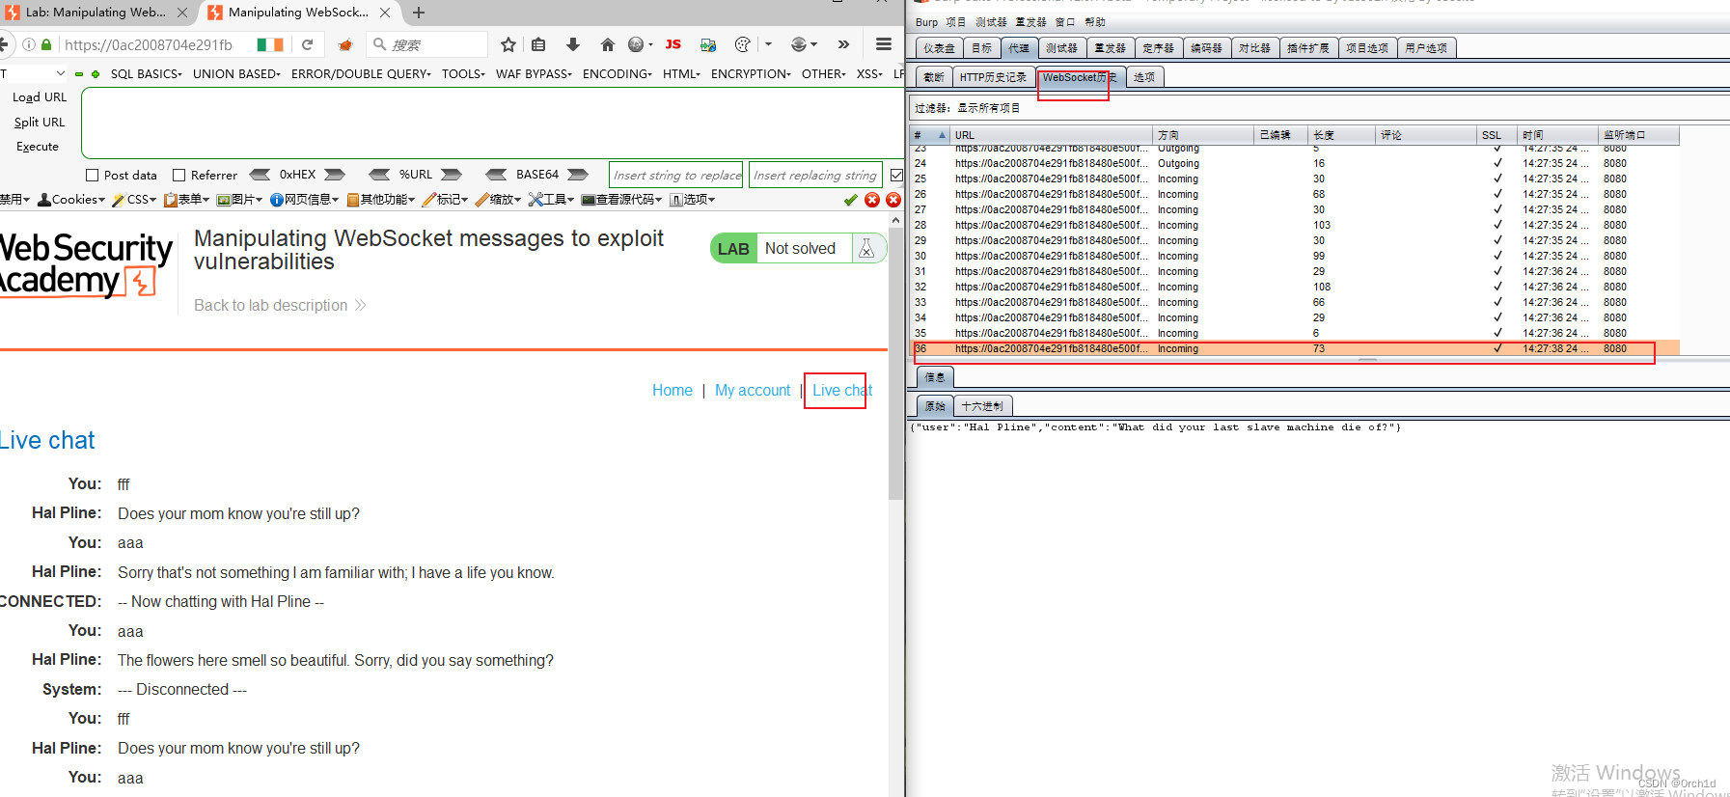The height and width of the screenshot is (797, 1730).
Task: Click the image/translate extension icon
Action: (708, 44)
